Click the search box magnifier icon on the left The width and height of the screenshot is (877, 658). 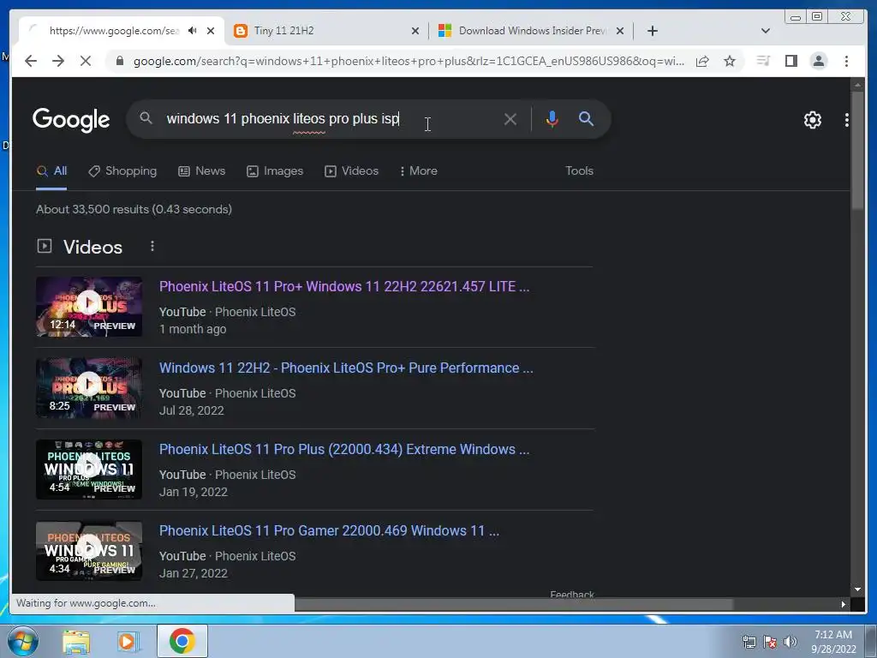[x=146, y=118]
